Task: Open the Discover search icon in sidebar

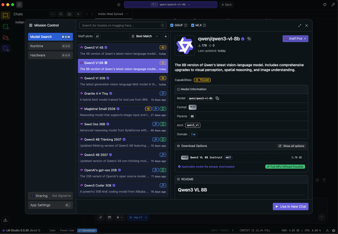Action: click(5, 48)
